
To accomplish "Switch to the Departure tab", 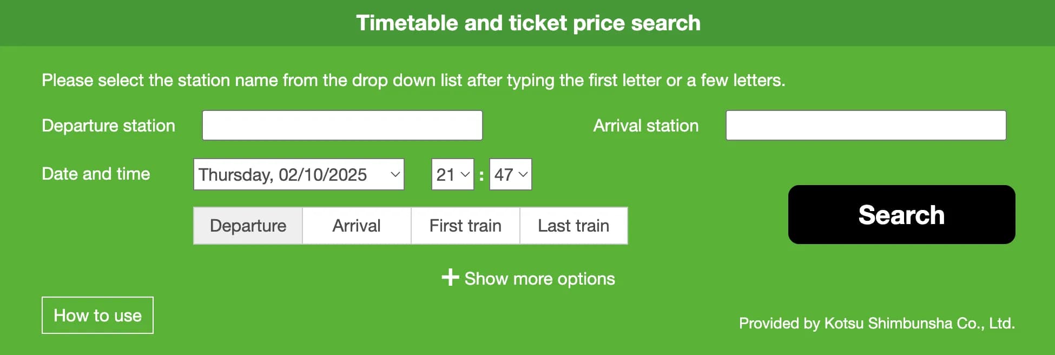I will pos(248,226).
